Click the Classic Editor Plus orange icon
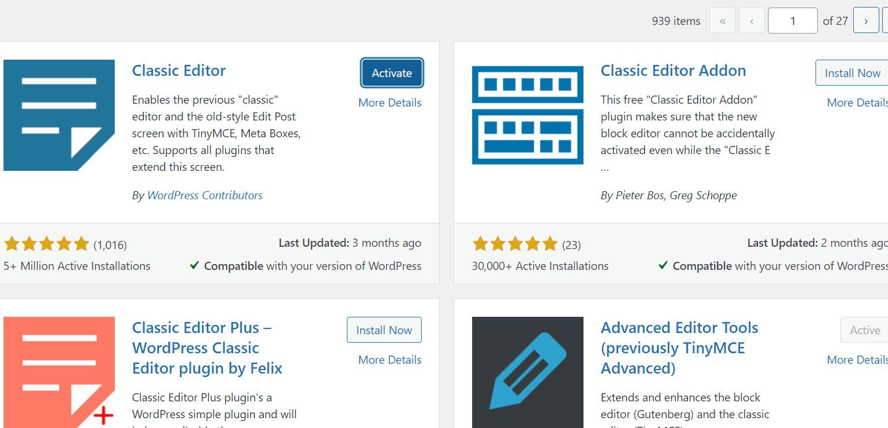 pyautogui.click(x=59, y=371)
